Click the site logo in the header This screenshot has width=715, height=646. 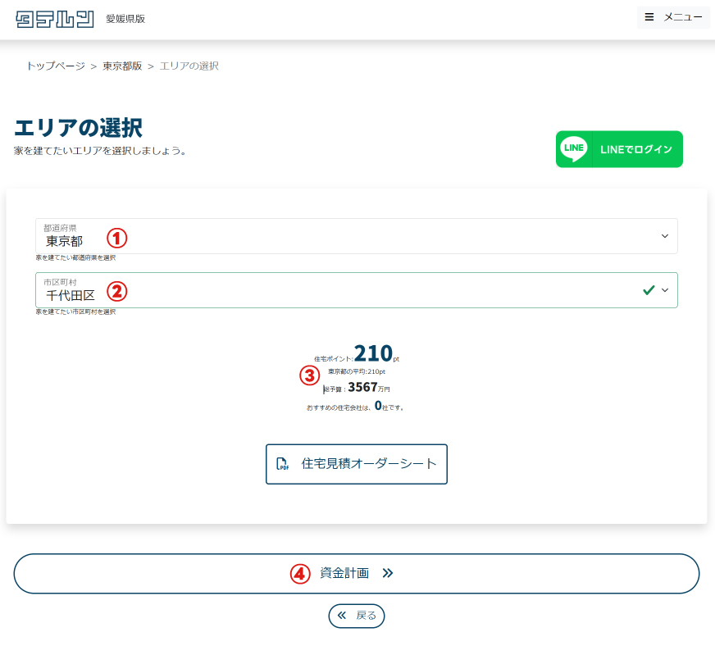[x=55, y=19]
